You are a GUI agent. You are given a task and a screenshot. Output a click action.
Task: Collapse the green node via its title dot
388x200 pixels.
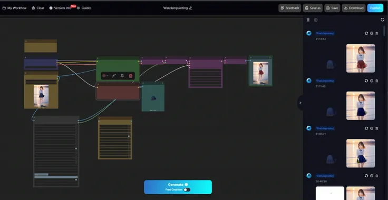(98, 59)
